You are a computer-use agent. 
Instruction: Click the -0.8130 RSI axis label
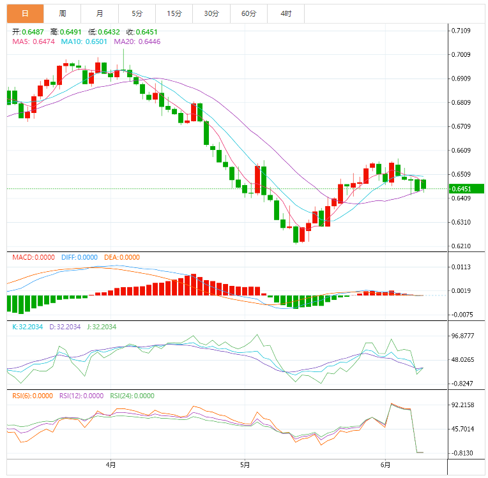pyautogui.click(x=462, y=453)
